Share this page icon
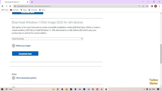Screen dimensions: 162x91 (x=143, y=6)
